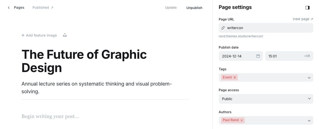
Task: Click the Unpublish button
Action: [x=194, y=8]
